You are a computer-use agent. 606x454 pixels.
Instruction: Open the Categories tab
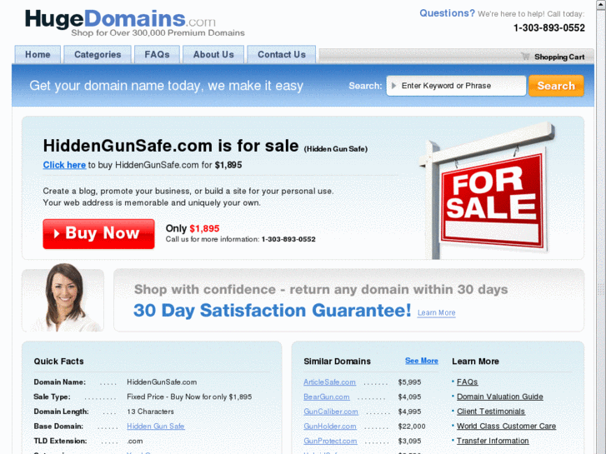tap(98, 54)
